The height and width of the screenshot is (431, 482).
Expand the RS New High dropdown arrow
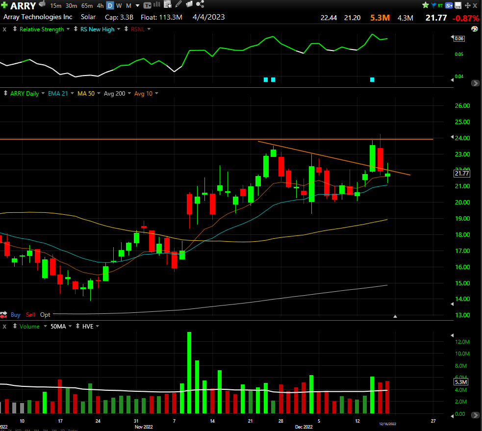pos(119,29)
